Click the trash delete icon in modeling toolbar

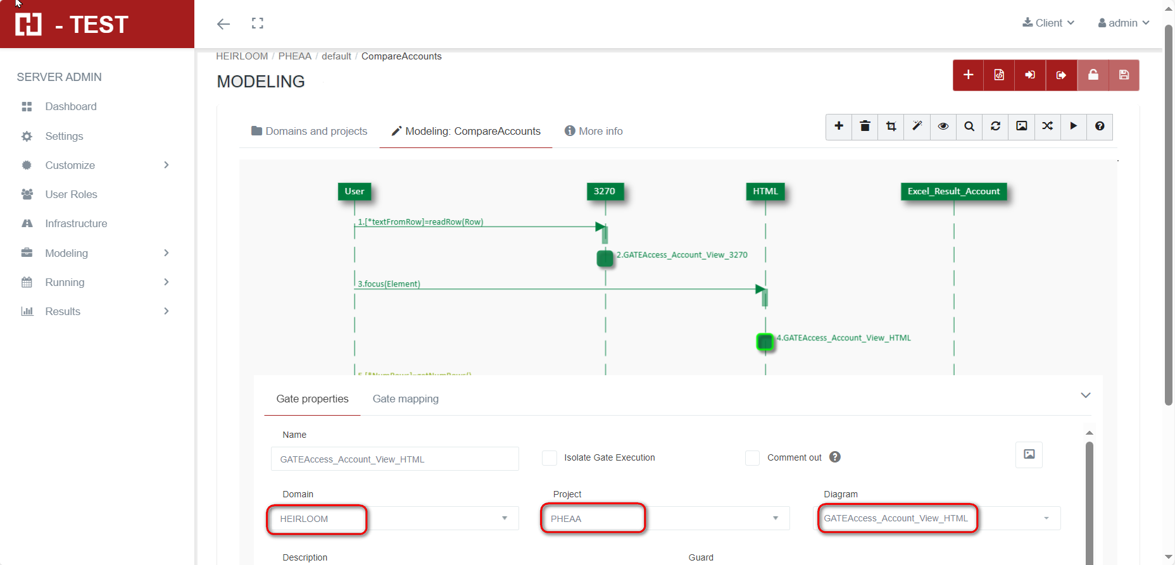pos(865,127)
